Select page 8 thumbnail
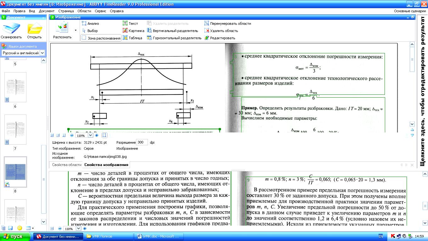The width and height of the screenshot is (428, 241). 15,172
